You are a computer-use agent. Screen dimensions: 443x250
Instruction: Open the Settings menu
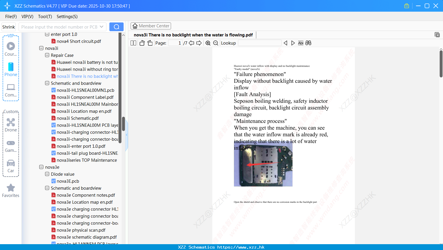click(x=67, y=17)
